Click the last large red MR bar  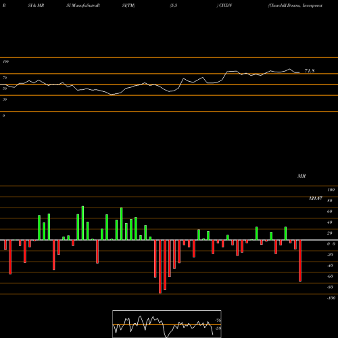(x=300, y=261)
